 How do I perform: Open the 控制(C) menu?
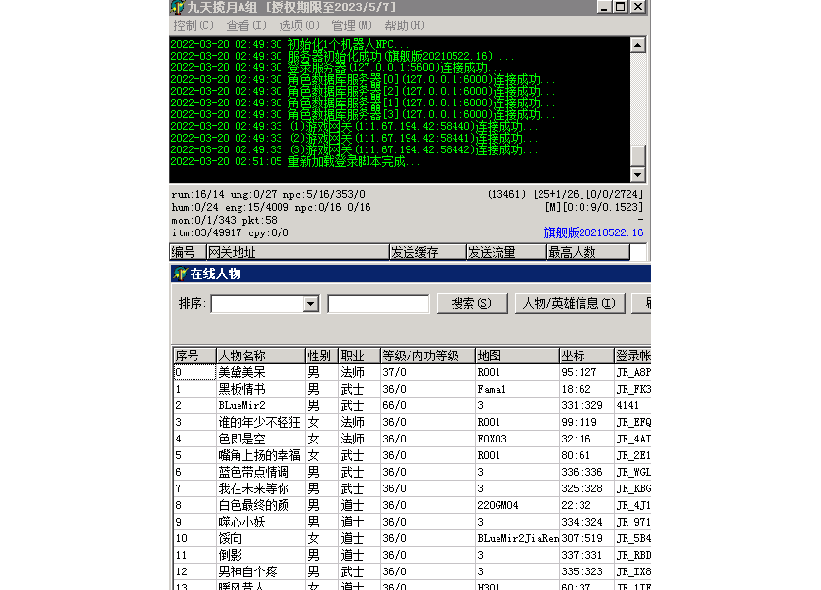[194, 25]
